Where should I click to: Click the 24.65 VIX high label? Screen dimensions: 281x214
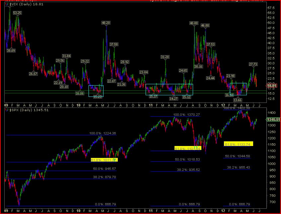pos(183,71)
